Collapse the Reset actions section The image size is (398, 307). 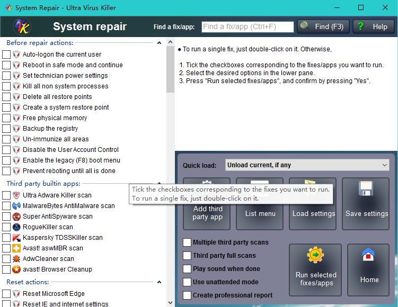(x=160, y=283)
